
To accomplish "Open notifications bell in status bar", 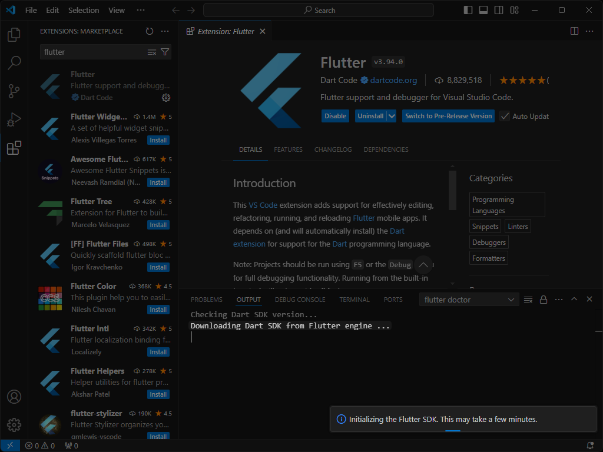I will click(x=590, y=446).
